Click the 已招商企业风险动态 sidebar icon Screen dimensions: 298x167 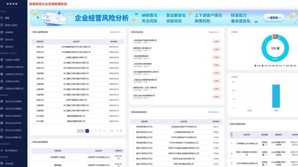2,67
